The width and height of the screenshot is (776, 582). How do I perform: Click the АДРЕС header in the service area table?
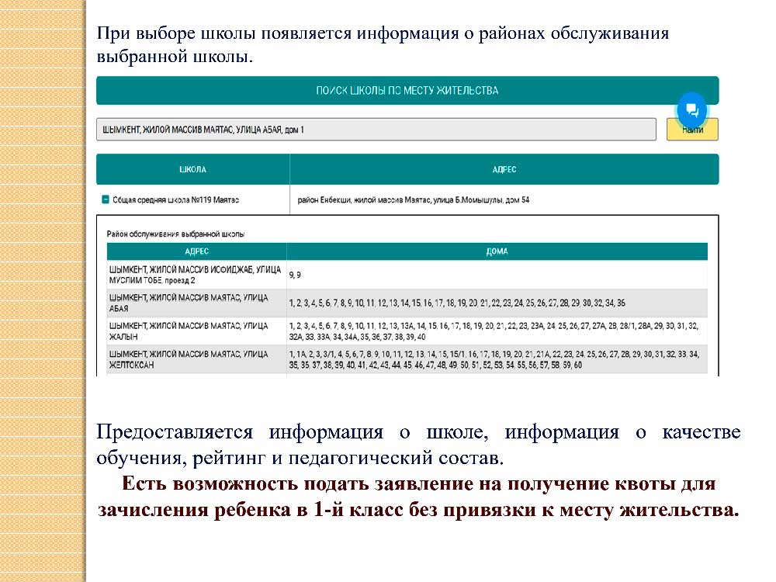pyautogui.click(x=196, y=251)
